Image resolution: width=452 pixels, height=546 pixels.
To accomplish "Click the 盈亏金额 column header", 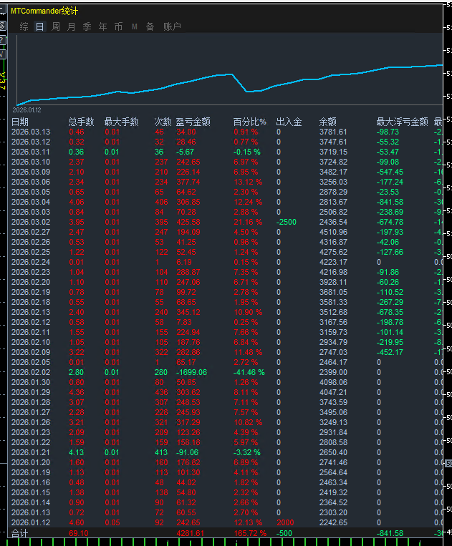I will pyautogui.click(x=193, y=122).
